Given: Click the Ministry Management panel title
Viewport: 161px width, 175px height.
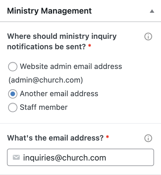Looking at the screenshot, I should (x=49, y=11).
